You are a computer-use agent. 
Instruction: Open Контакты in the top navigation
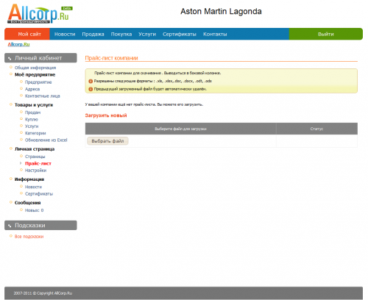point(215,35)
